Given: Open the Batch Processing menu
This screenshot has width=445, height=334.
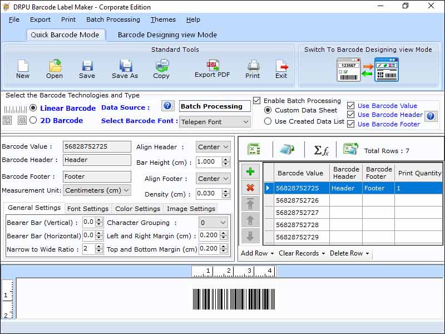Looking at the screenshot, I should (113, 19).
